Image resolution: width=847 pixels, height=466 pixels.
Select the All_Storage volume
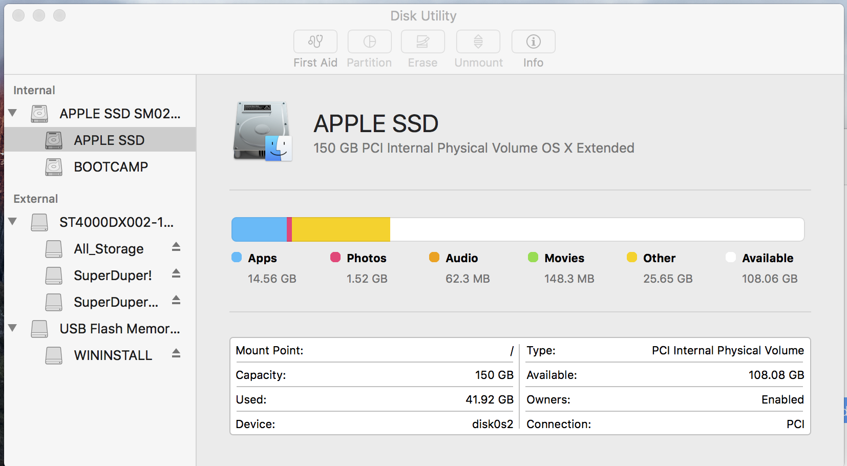click(x=109, y=249)
